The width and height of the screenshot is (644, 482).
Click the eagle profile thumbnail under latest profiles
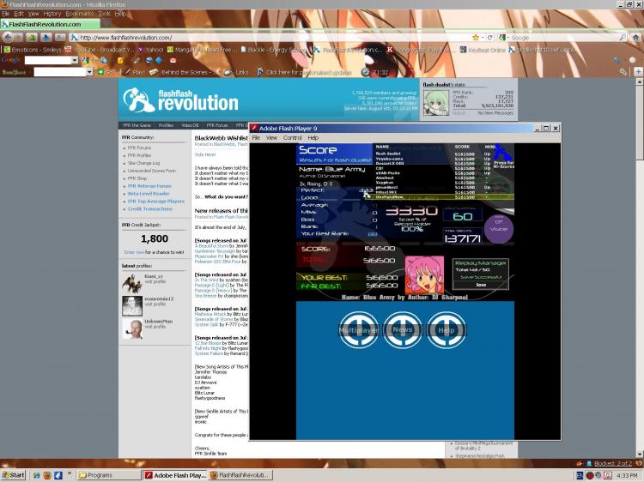[132, 284]
